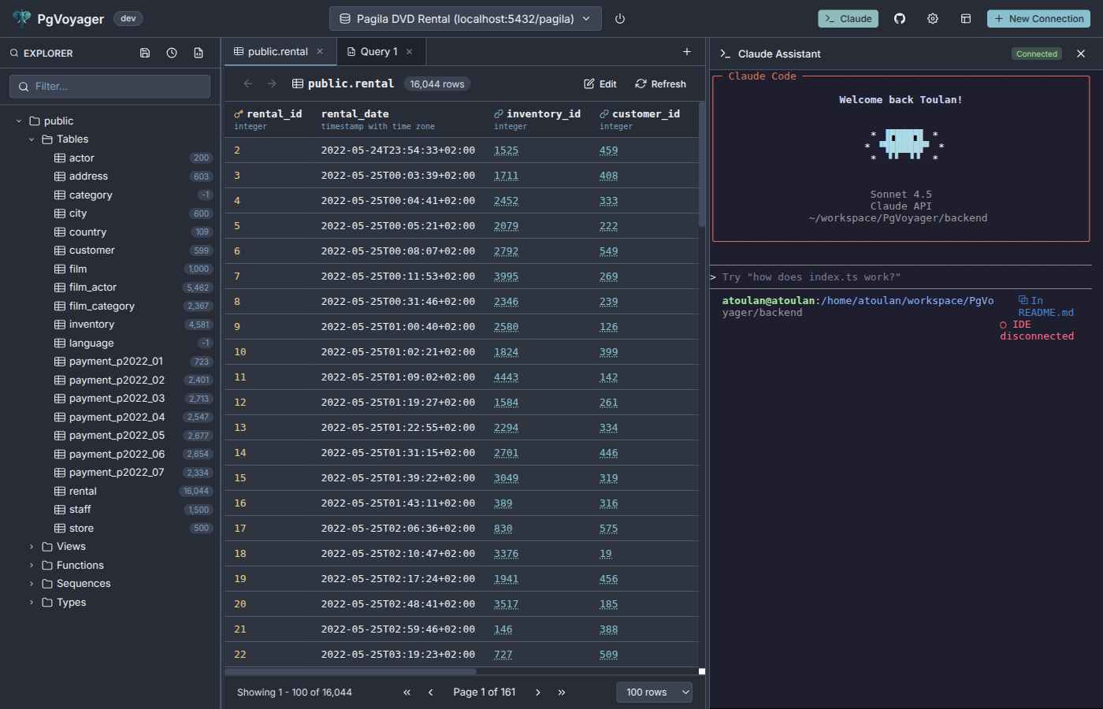Click the Claude prompt input line

tap(901, 277)
